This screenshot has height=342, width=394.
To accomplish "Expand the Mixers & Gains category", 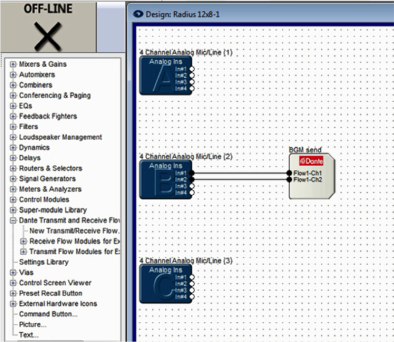I will [x=13, y=64].
